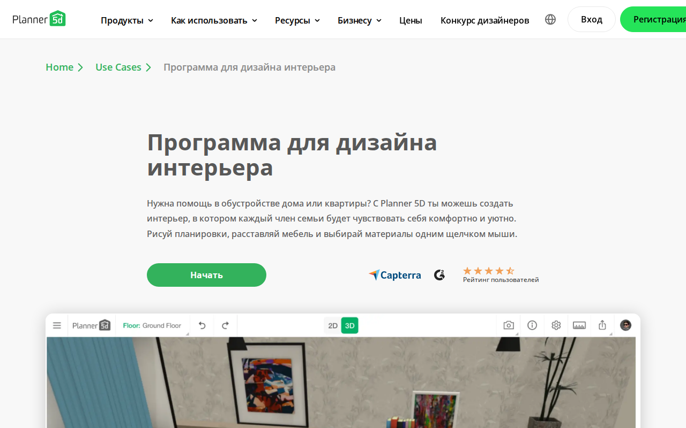The height and width of the screenshot is (428, 686).
Task: Expand the Ресурсы dropdown menu
Action: pos(297,20)
